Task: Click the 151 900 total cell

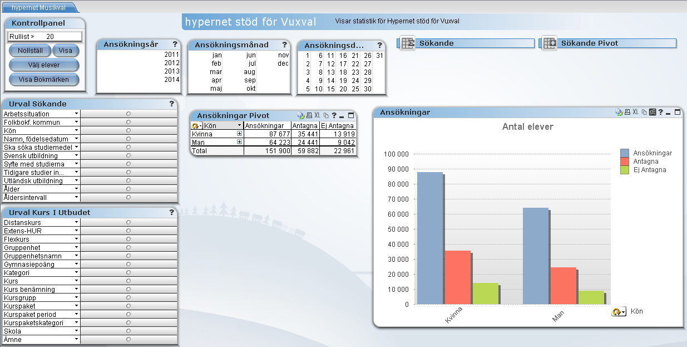Action: [x=268, y=151]
